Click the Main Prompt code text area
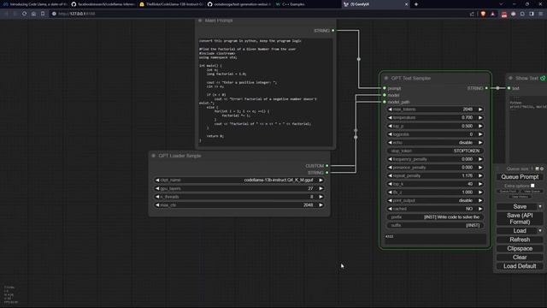The image size is (547, 308). (x=265, y=92)
